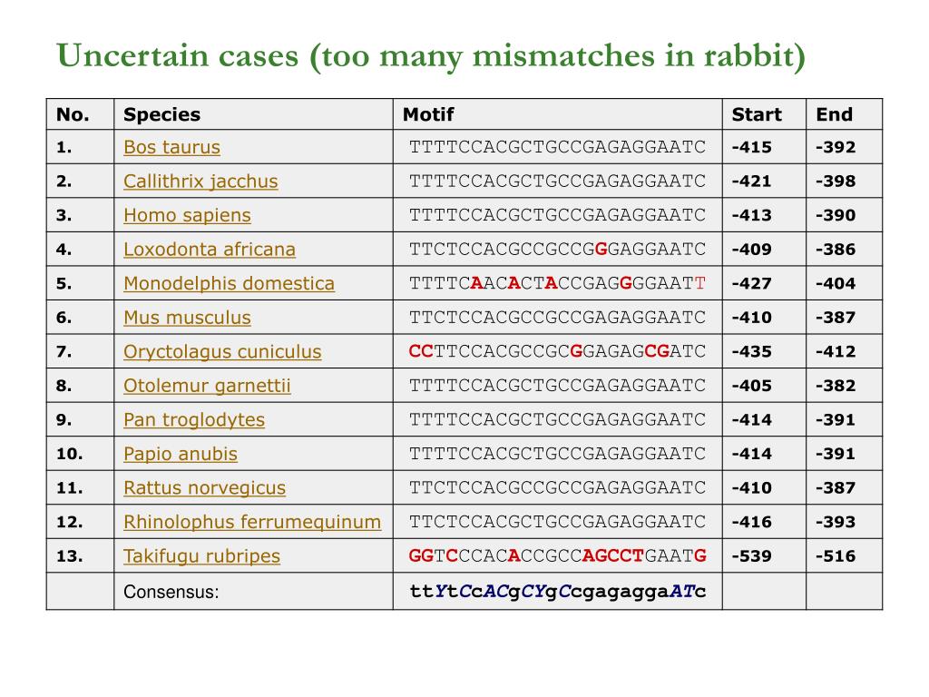Click the Papio anubis link

click(181, 454)
